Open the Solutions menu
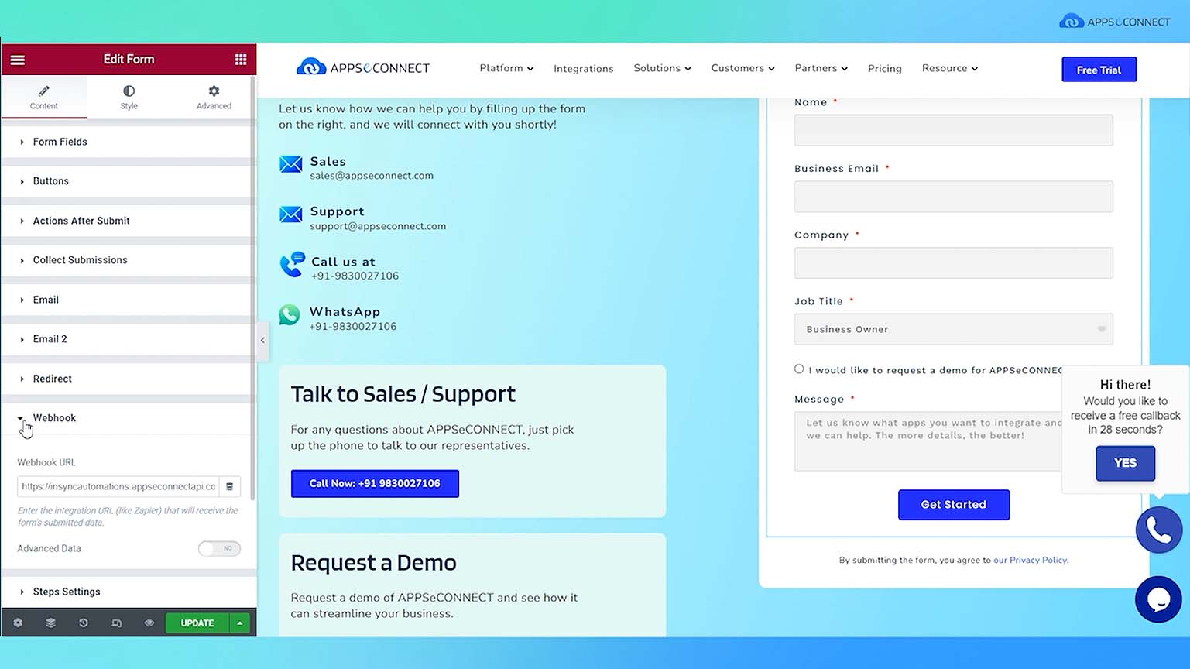1190x669 pixels. pyautogui.click(x=662, y=68)
